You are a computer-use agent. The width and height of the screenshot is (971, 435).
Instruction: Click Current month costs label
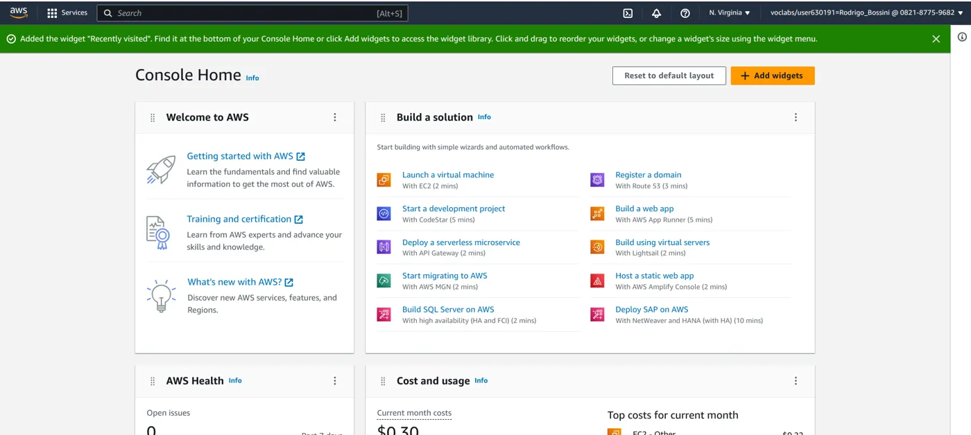pos(414,413)
